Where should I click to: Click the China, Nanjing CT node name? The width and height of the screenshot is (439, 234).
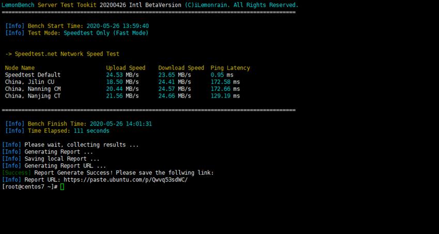(33, 96)
